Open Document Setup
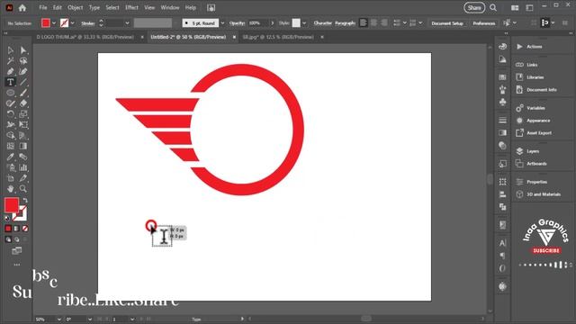 click(x=447, y=23)
